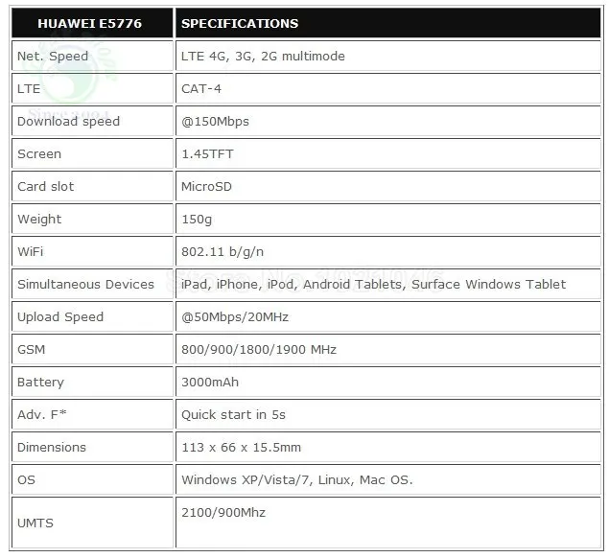The image size is (609, 558).
Task: Select the CAT-4 value cell
Action: click(388, 88)
